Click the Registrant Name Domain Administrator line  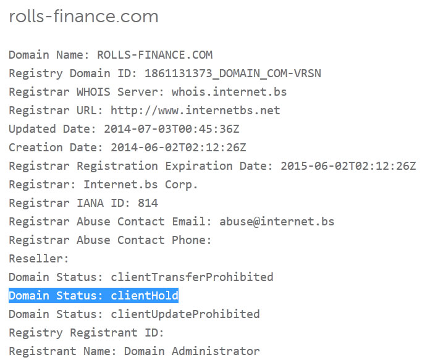[x=134, y=351]
